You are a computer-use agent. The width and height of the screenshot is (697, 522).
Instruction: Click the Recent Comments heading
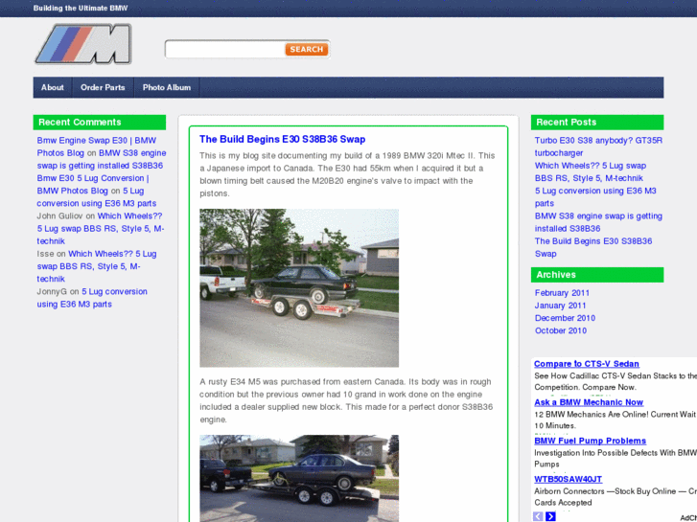tap(99, 123)
